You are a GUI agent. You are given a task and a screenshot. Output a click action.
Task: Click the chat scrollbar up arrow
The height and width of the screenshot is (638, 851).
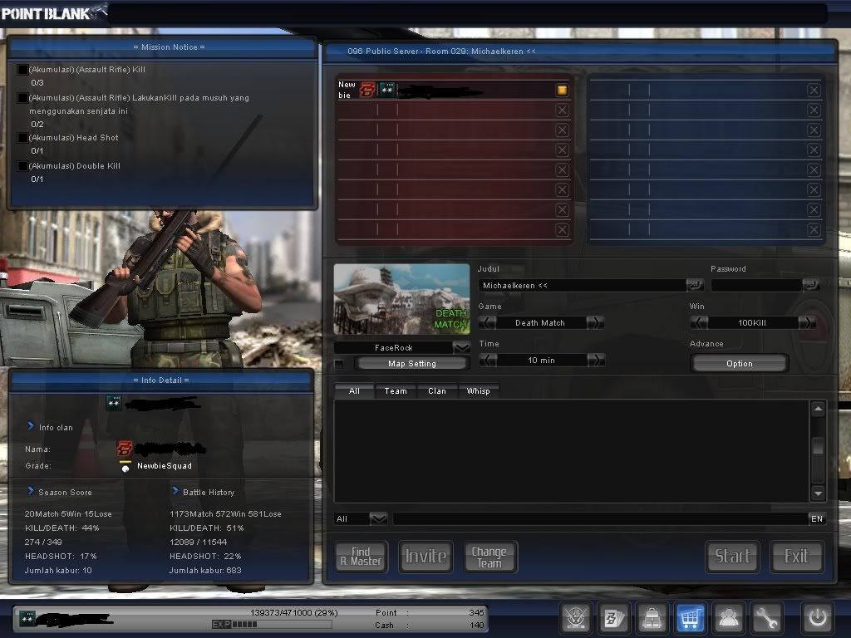pos(818,409)
